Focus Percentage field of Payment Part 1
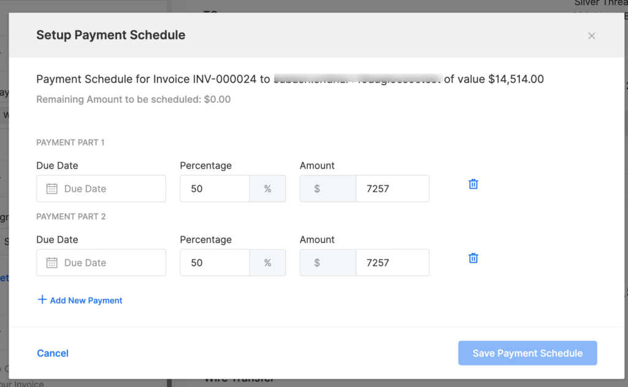Viewport: 628px width, 387px height. tap(215, 189)
